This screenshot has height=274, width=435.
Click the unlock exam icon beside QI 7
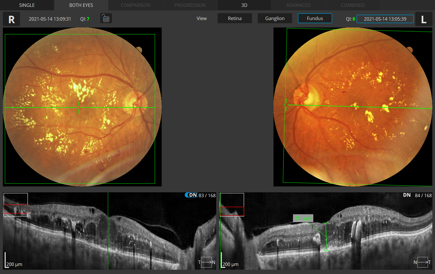tap(106, 18)
